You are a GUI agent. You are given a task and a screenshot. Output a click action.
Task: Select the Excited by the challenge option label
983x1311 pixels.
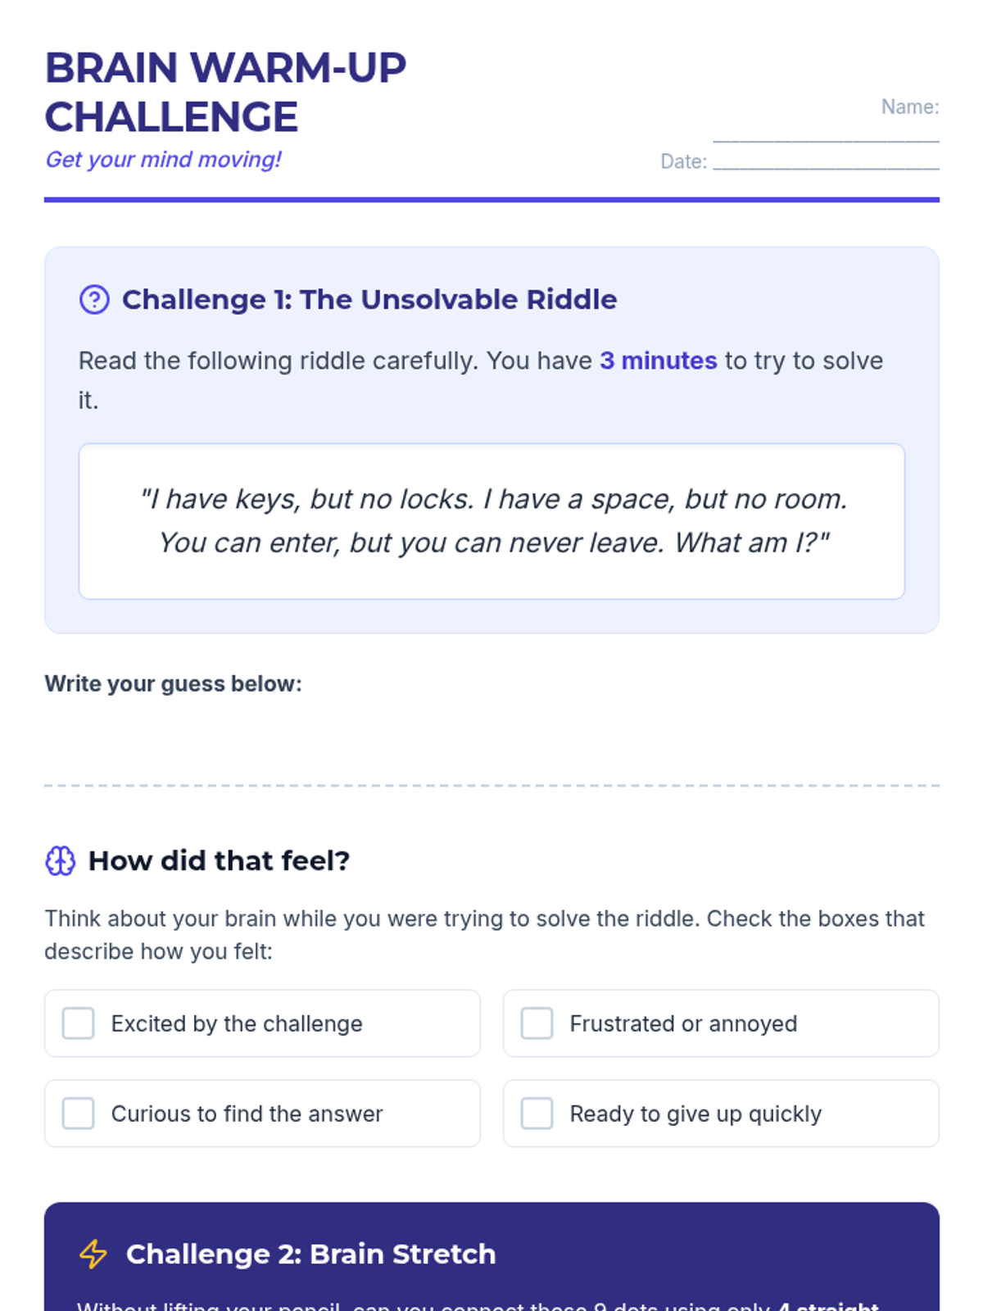[x=237, y=1024]
